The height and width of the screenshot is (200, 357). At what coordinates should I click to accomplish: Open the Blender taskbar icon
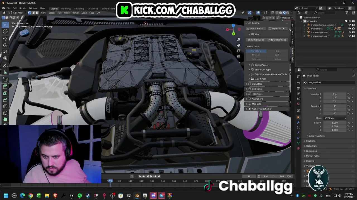(x=137, y=196)
